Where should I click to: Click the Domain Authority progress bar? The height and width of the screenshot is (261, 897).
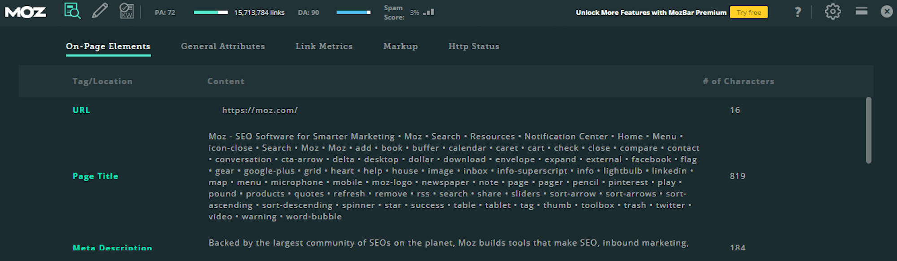pyautogui.click(x=353, y=13)
